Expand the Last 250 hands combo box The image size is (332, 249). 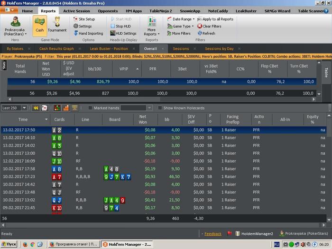(24, 108)
